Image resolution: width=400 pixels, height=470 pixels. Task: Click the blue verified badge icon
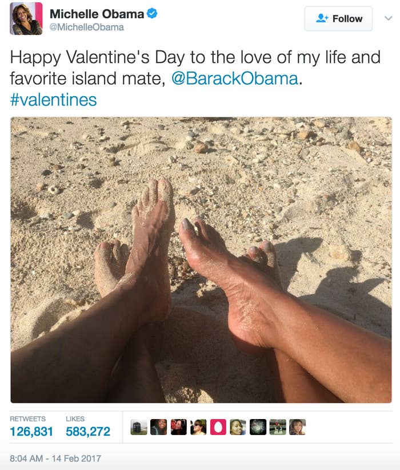pos(152,14)
